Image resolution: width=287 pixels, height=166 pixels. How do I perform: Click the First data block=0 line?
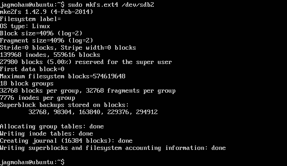[32, 69]
